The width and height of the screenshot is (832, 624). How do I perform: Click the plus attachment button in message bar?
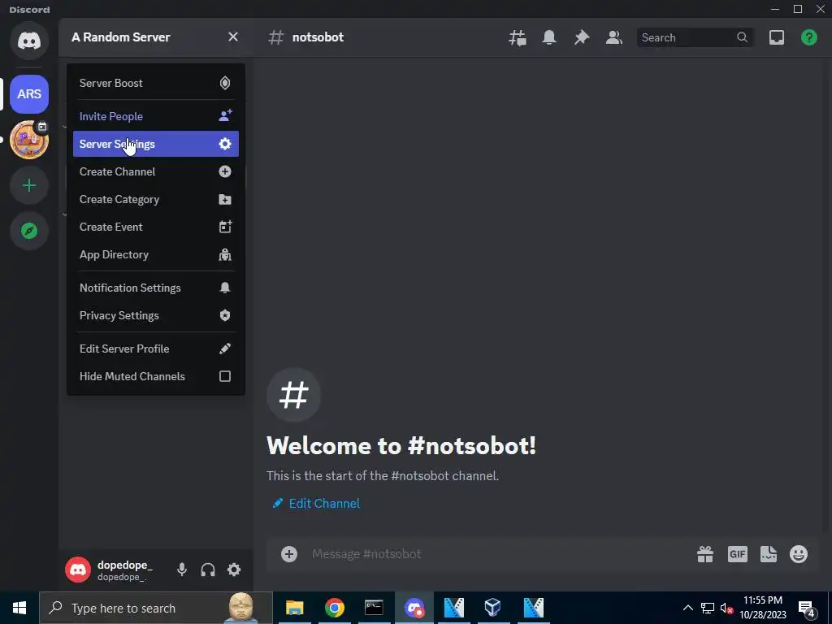[289, 554]
